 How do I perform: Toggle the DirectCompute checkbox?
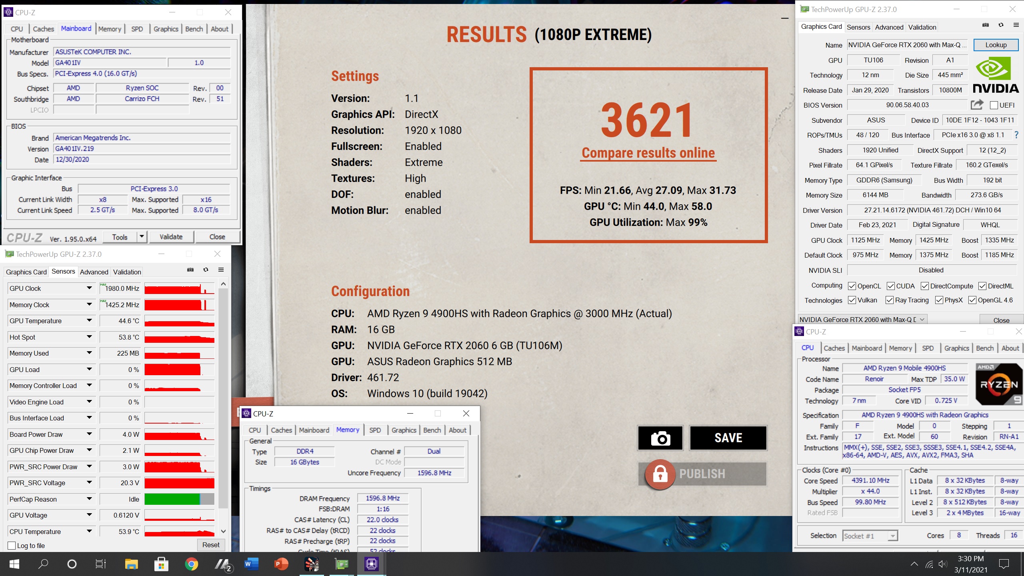point(925,286)
